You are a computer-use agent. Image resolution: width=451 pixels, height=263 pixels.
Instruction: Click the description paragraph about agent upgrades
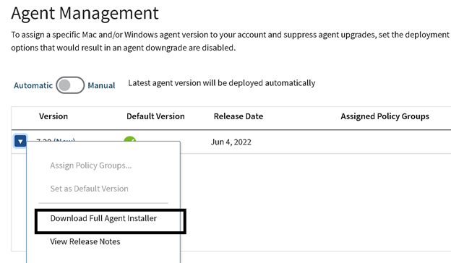pos(230,41)
